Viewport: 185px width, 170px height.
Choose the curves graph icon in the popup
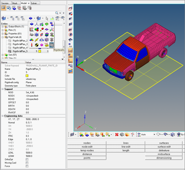[32, 29]
